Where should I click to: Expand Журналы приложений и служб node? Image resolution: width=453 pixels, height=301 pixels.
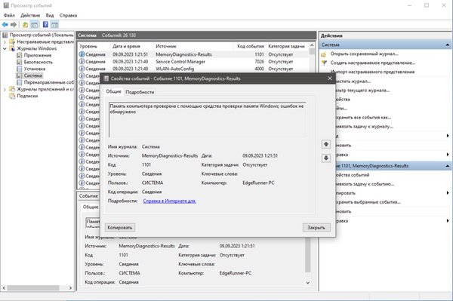click(x=5, y=89)
